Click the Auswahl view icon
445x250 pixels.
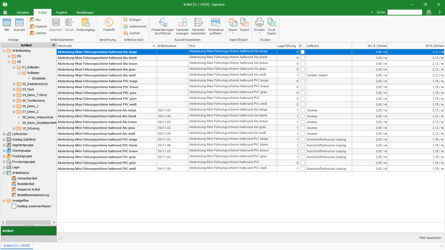coord(19,25)
